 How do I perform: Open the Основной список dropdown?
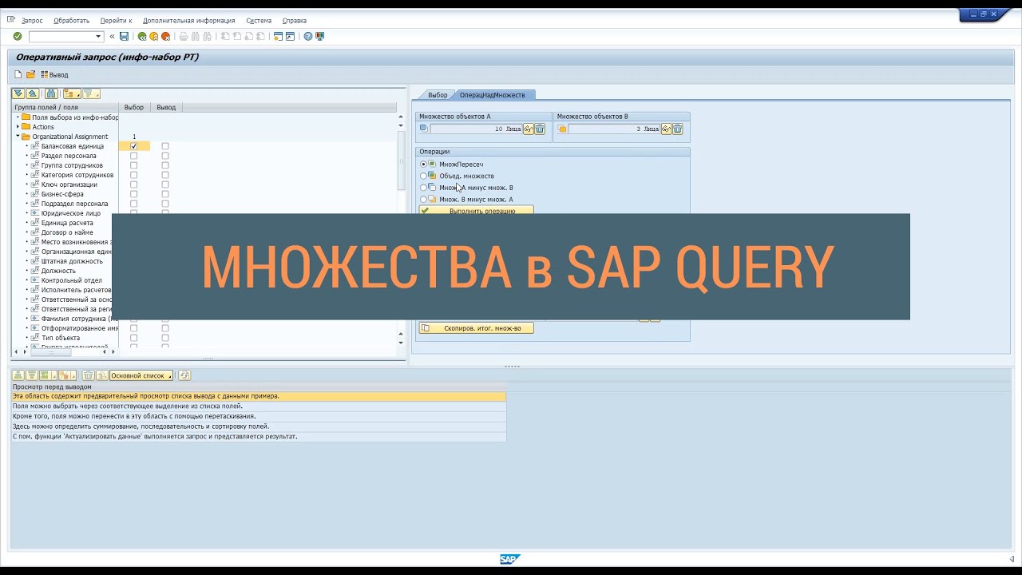[141, 375]
